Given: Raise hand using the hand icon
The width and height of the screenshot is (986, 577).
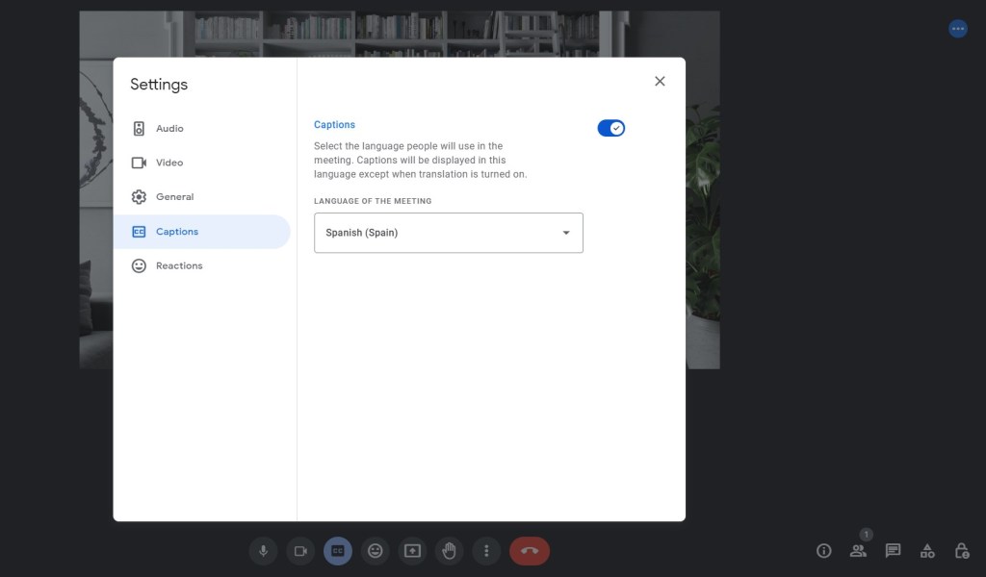Looking at the screenshot, I should (x=449, y=551).
